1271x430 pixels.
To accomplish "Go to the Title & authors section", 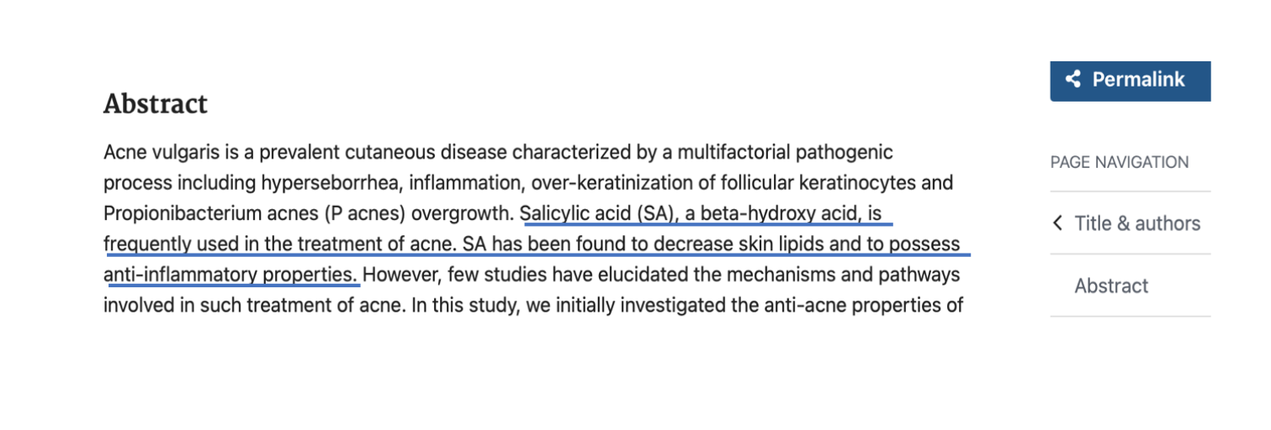I will click(1137, 223).
